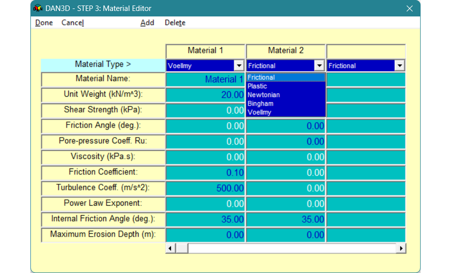Click Material 2 friction coefficient cell

coord(286,172)
